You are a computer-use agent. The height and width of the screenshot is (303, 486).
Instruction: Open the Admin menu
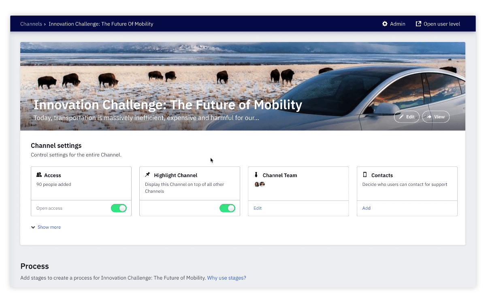(x=394, y=24)
